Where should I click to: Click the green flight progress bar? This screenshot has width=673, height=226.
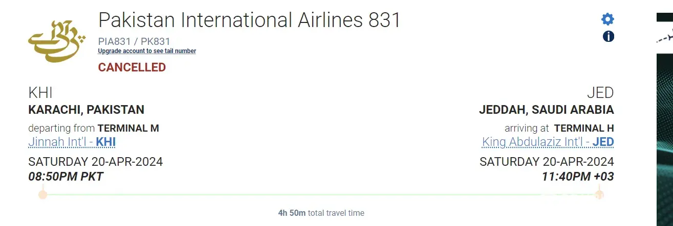click(321, 194)
